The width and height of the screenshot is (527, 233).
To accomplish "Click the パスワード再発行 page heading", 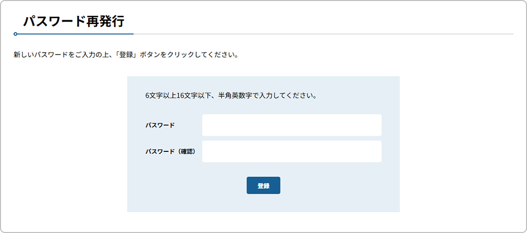I will coord(74,21).
